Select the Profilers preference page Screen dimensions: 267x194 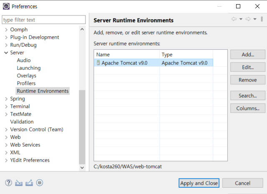point(26,83)
